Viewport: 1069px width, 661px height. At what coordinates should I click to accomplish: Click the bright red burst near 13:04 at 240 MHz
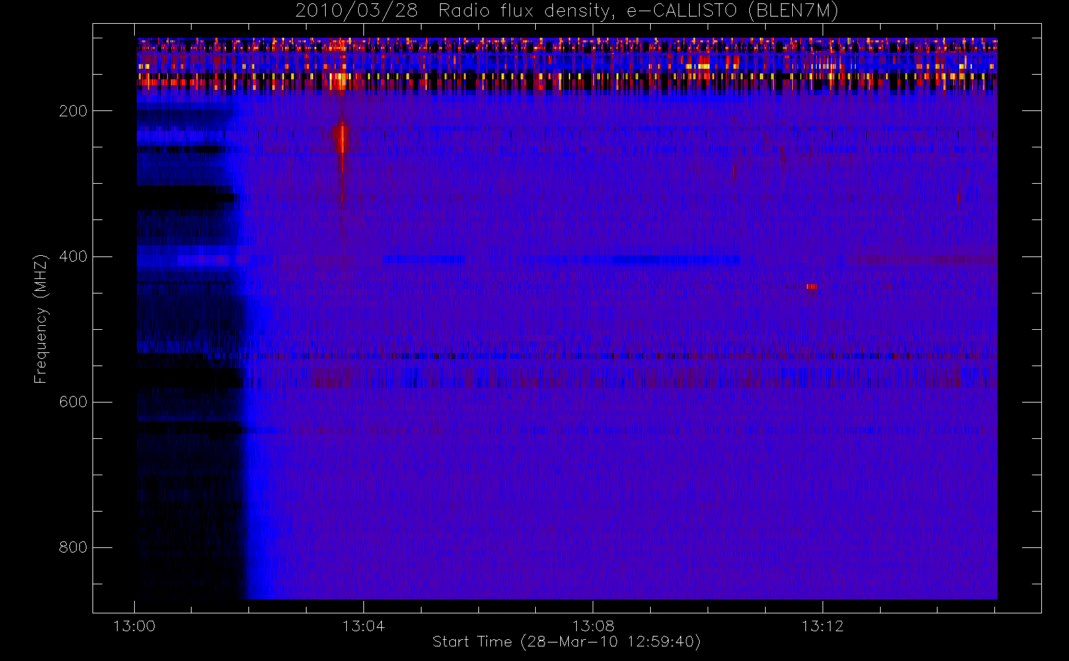[x=342, y=139]
